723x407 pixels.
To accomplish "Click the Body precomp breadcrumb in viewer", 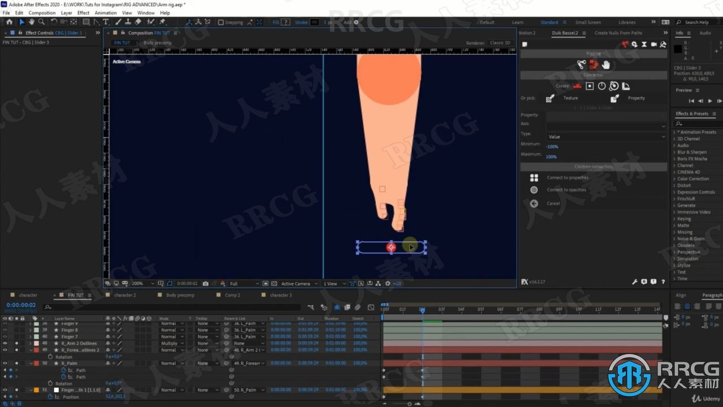I will point(157,43).
